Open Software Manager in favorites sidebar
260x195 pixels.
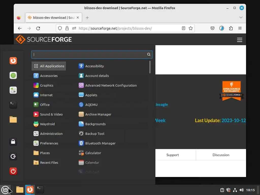pyautogui.click(x=13, y=75)
